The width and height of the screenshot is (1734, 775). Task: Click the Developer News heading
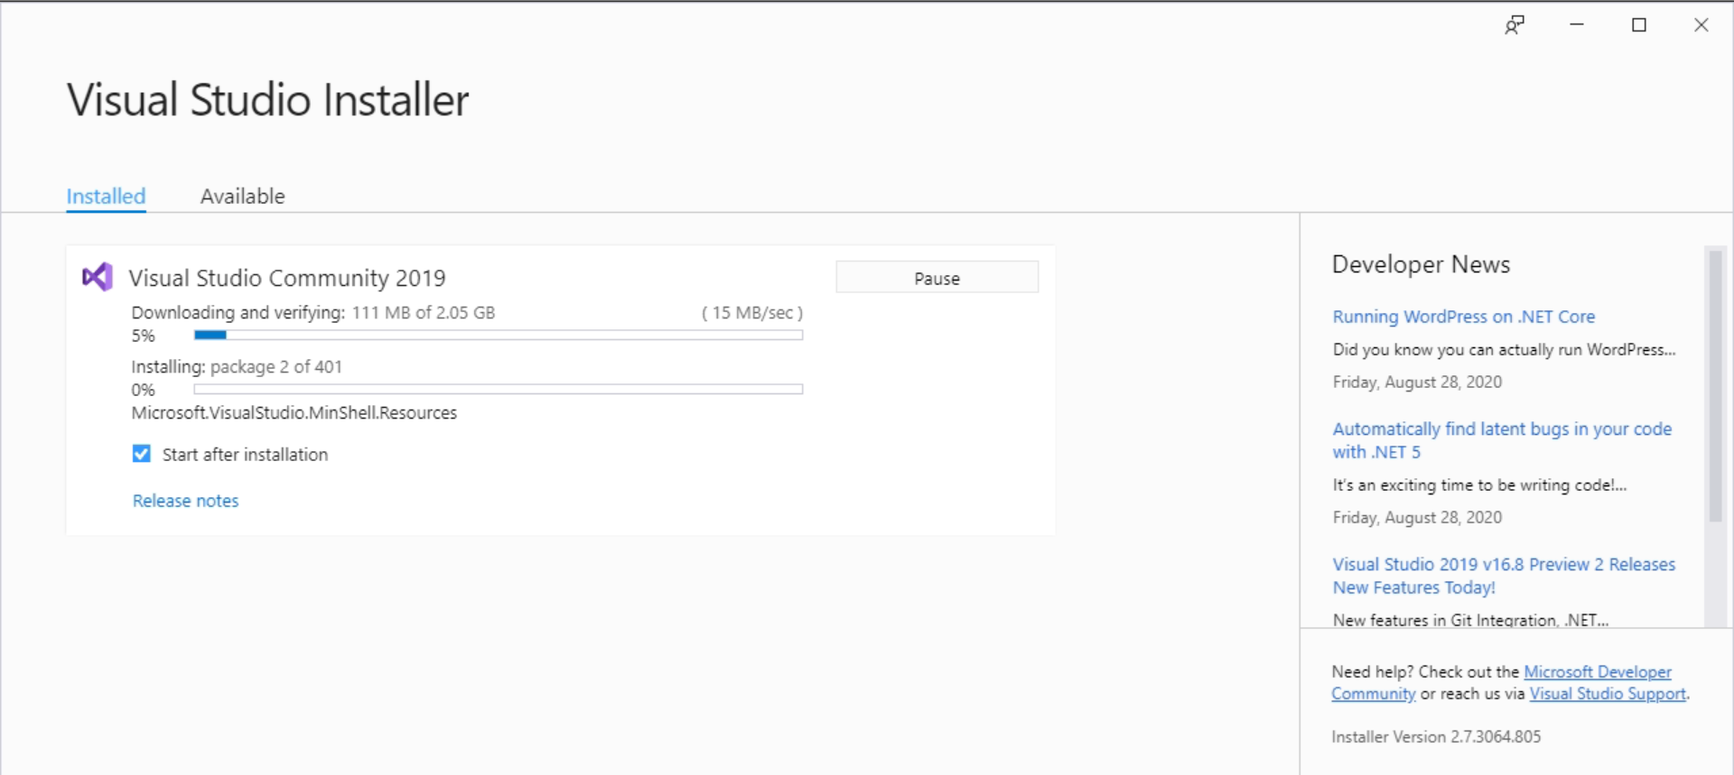click(1421, 264)
